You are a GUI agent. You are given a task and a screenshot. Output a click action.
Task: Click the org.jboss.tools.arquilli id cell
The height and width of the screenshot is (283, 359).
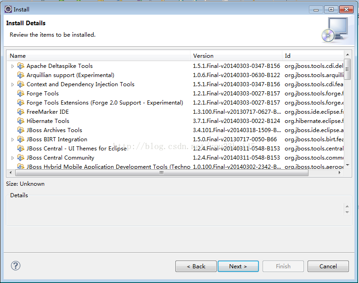click(x=314, y=75)
